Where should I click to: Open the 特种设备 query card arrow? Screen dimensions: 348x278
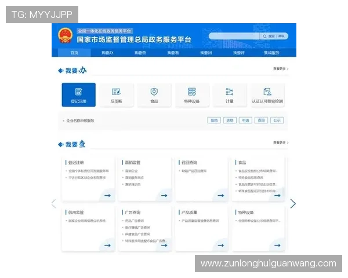277,245
